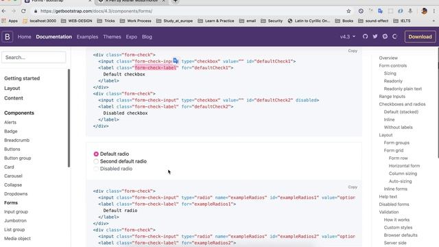Click the download arrow extension icon

pyautogui.click(x=410, y=11)
